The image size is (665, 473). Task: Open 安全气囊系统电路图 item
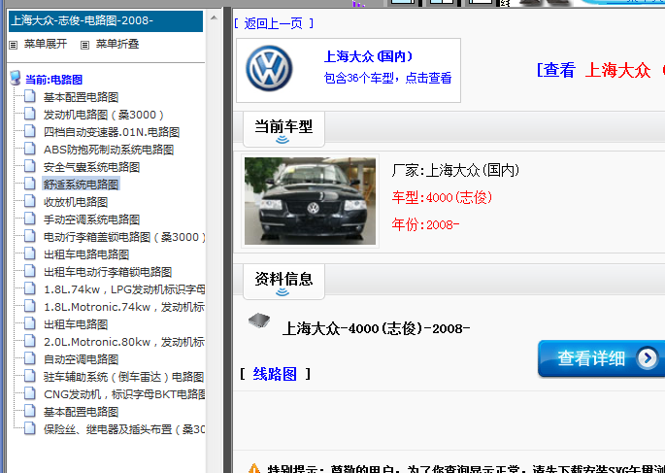pyautogui.click(x=91, y=167)
